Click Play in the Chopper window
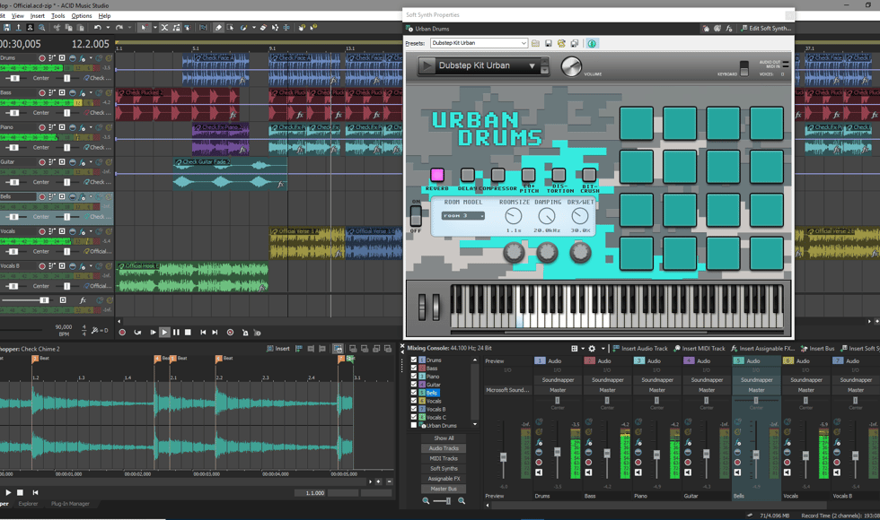This screenshot has width=880, height=520. point(8,492)
